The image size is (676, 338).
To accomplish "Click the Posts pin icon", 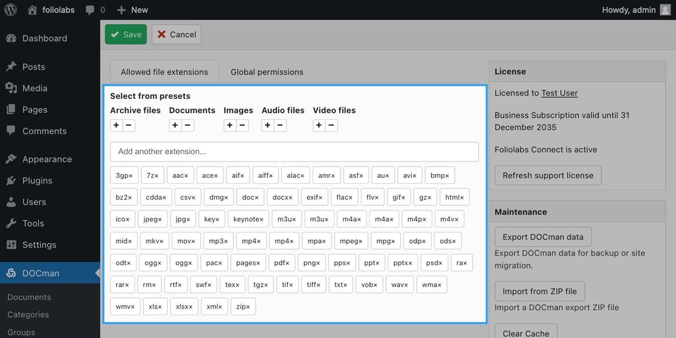I will click(11, 66).
